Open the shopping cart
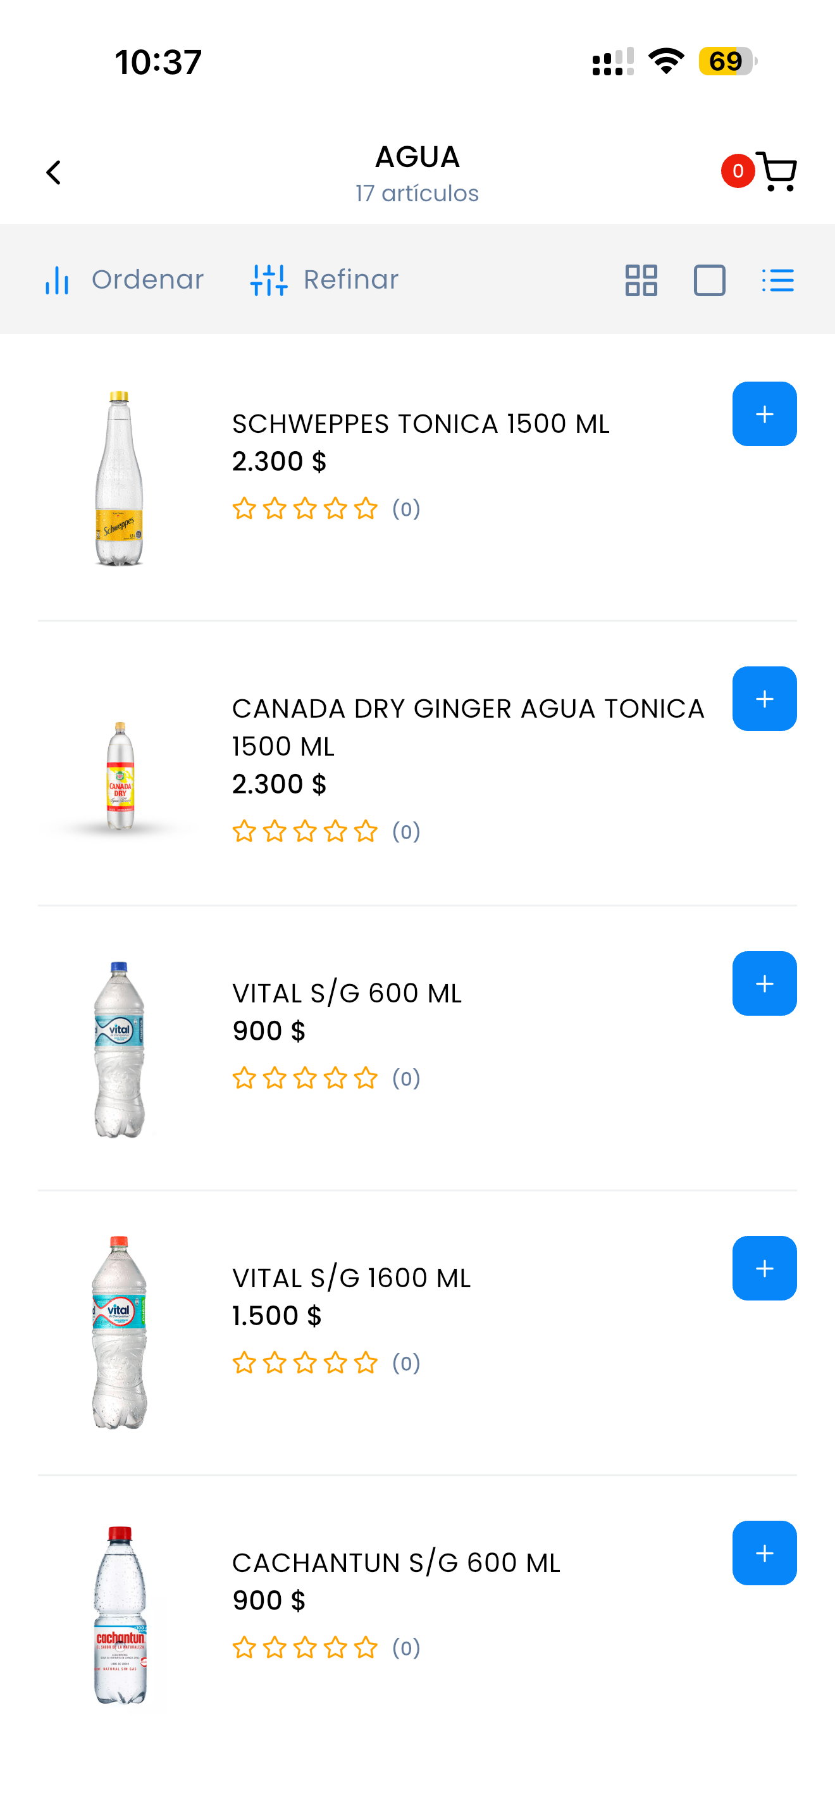This screenshot has width=835, height=1815. click(x=776, y=172)
